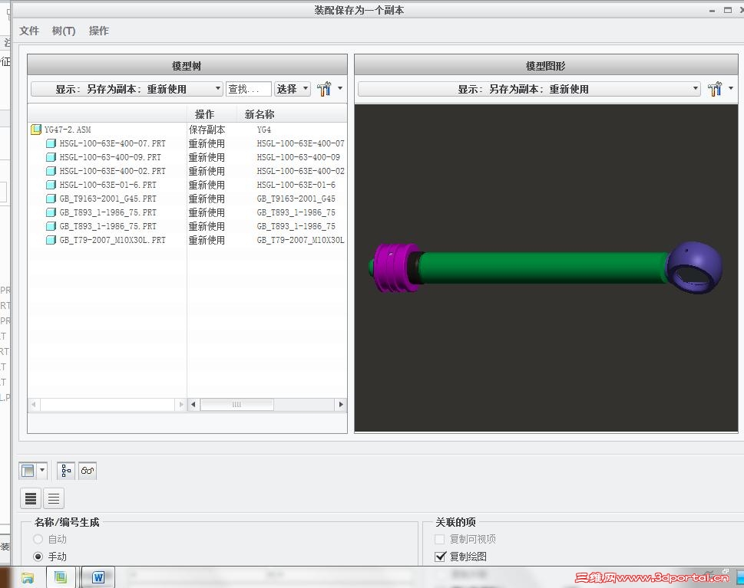Click 重新使用 cell for HSGL-100-63E-01-6 row
Viewport: 744px width, 588px height.
[207, 185]
